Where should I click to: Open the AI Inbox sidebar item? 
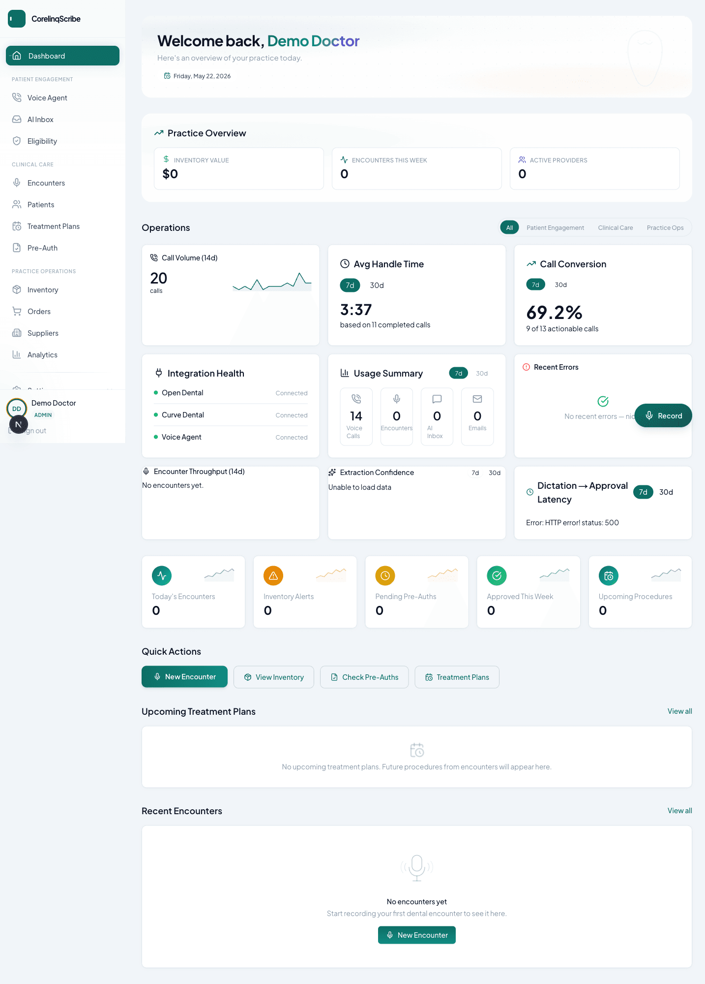point(62,120)
